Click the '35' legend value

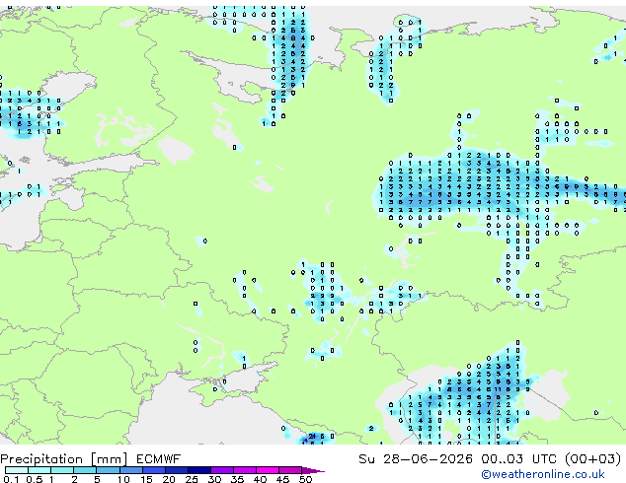click(x=238, y=479)
